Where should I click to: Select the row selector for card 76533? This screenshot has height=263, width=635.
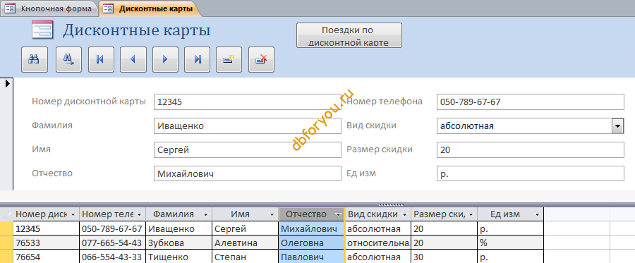(x=6, y=243)
